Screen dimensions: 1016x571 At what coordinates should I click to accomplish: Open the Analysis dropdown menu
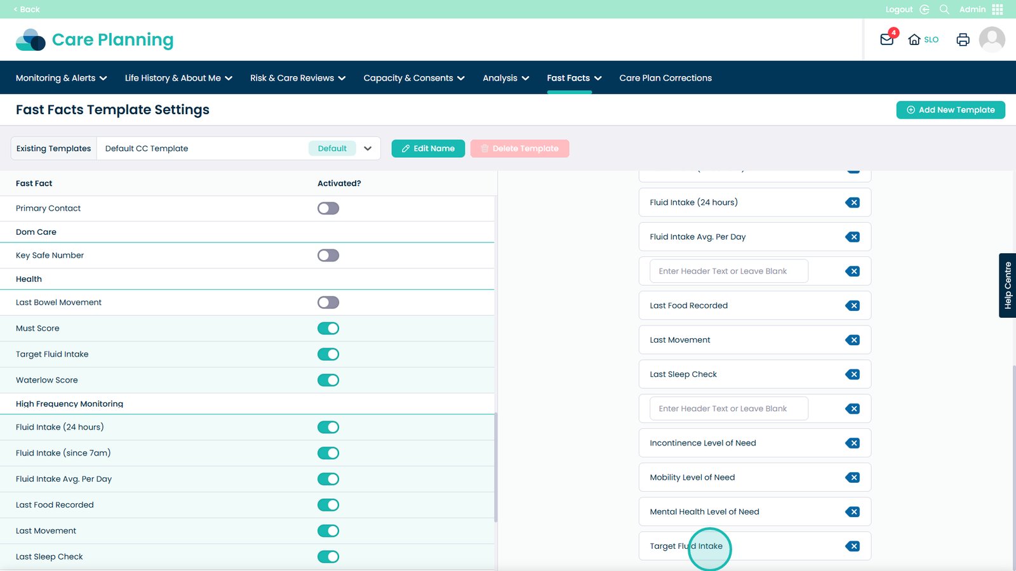(505, 78)
